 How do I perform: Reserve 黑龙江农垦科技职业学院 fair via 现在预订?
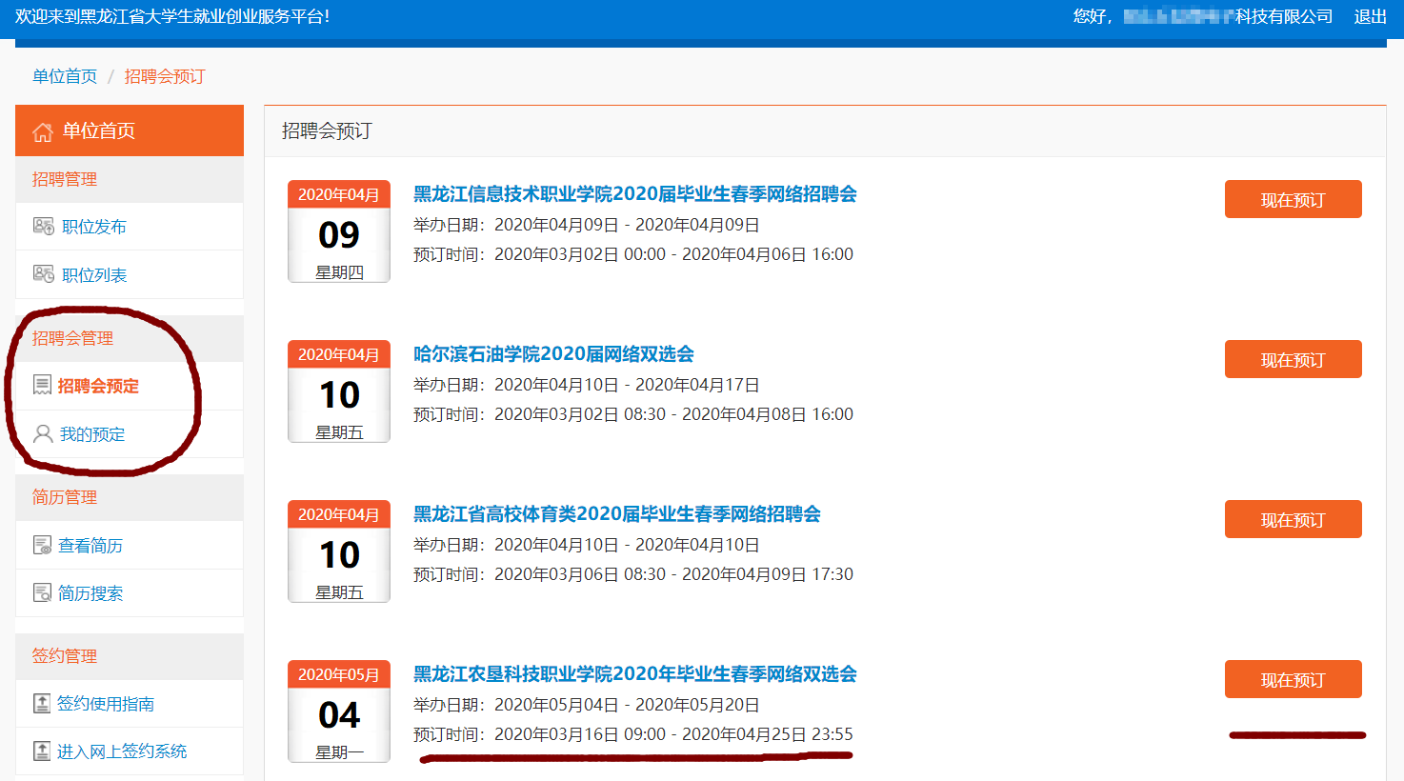(1293, 679)
